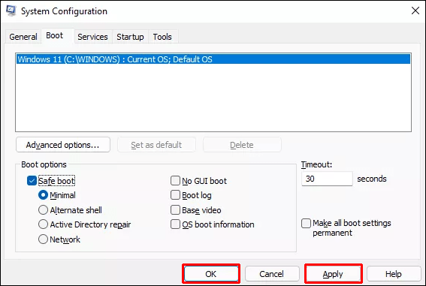This screenshot has width=426, height=286.
Task: Open Advanced options dialog
Action: (63, 145)
